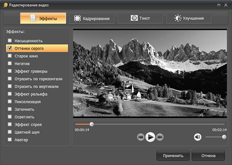
Task: Click the volume slider handle
Action: 224,137
